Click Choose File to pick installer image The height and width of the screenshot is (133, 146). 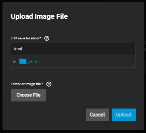pyautogui.click(x=28, y=95)
